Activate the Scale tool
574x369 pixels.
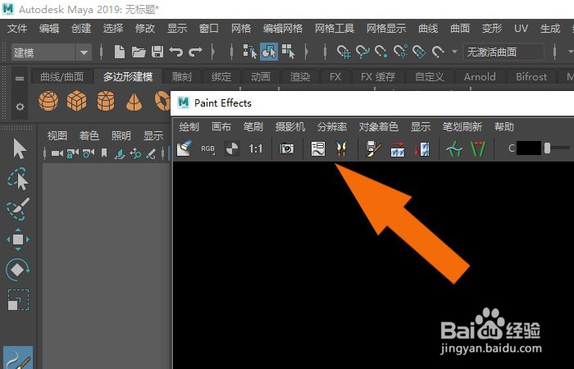click(x=18, y=300)
